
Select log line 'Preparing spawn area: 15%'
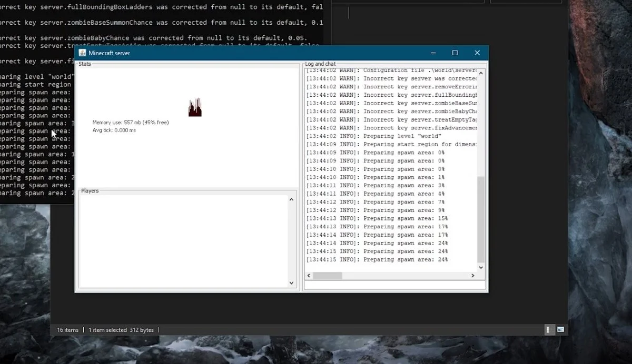tap(377, 218)
